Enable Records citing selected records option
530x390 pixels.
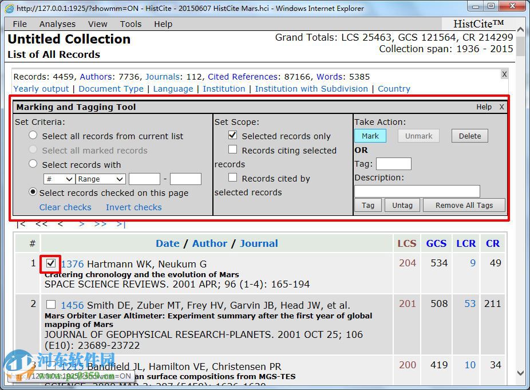pyautogui.click(x=232, y=150)
